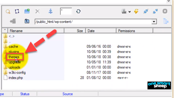The width and height of the screenshot is (175, 98).
Task: Click the lightning bolt quick connect icon
Action: click(x=136, y=11)
